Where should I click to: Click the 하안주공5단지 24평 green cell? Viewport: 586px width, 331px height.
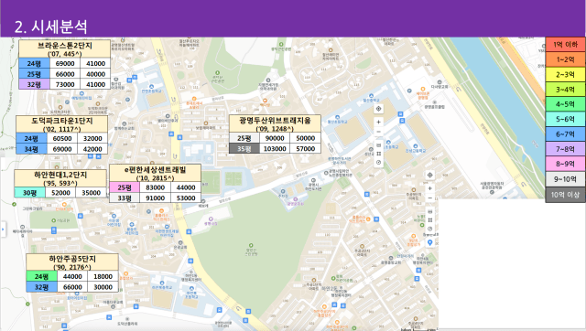41,276
